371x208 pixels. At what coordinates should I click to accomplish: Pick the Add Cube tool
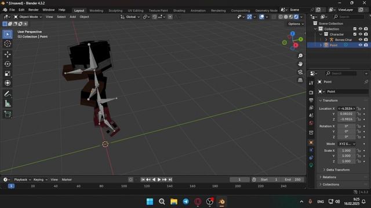coord(8,114)
